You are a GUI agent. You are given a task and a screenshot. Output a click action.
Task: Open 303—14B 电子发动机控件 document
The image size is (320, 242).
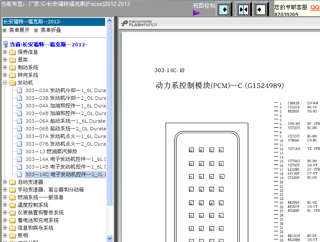click(x=66, y=167)
